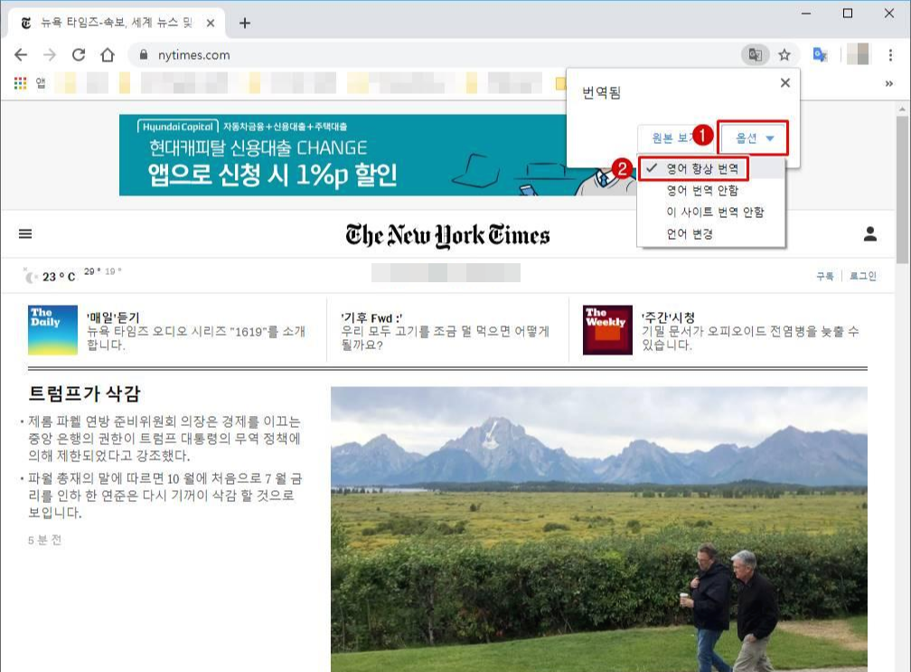Bookmark the page using the star icon
This screenshot has height=672, width=911.
click(x=784, y=54)
